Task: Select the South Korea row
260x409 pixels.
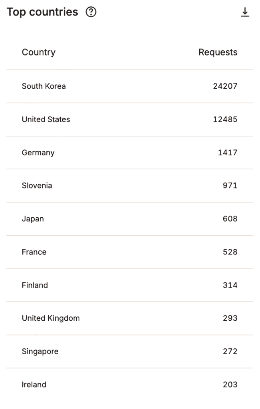Action: pyautogui.click(x=130, y=86)
